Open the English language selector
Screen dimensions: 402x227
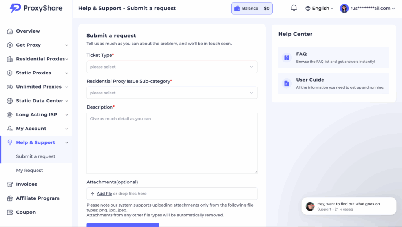pos(319,9)
